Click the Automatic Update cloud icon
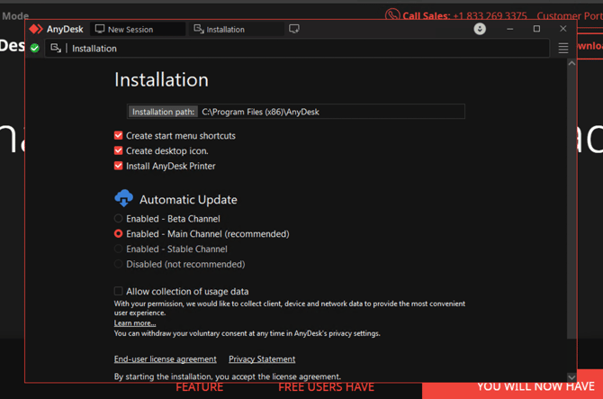This screenshot has width=603, height=399. (x=124, y=198)
